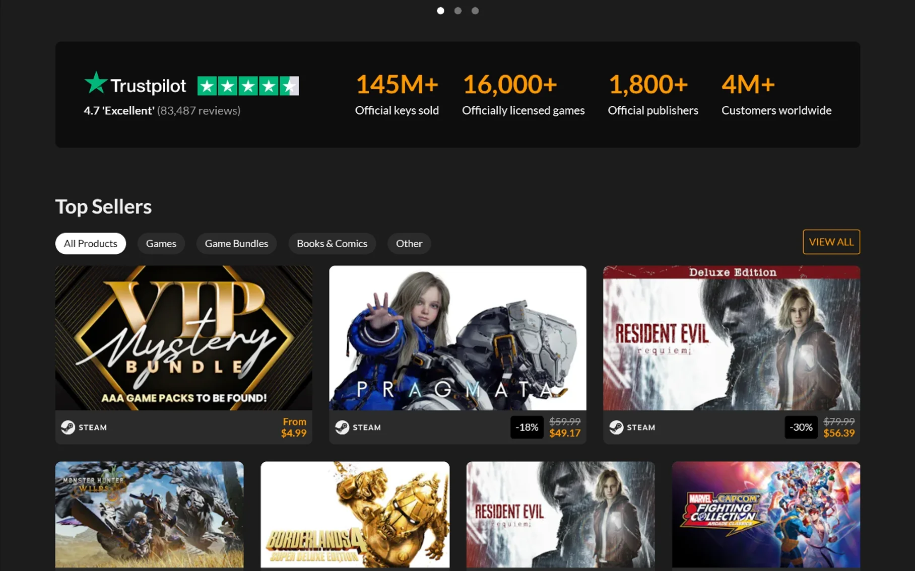Click the VIEW ALL button
This screenshot has height=571, width=915.
tap(831, 242)
